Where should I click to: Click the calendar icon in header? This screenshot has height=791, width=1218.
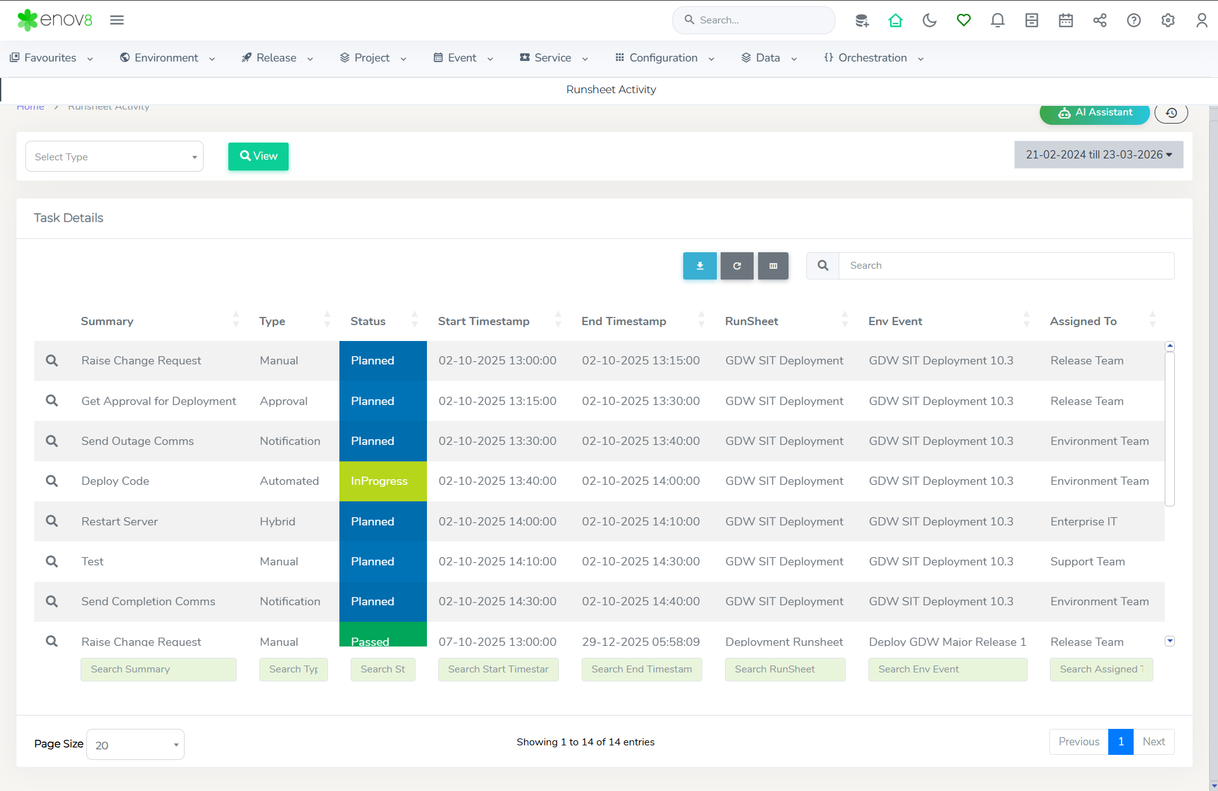(1066, 20)
